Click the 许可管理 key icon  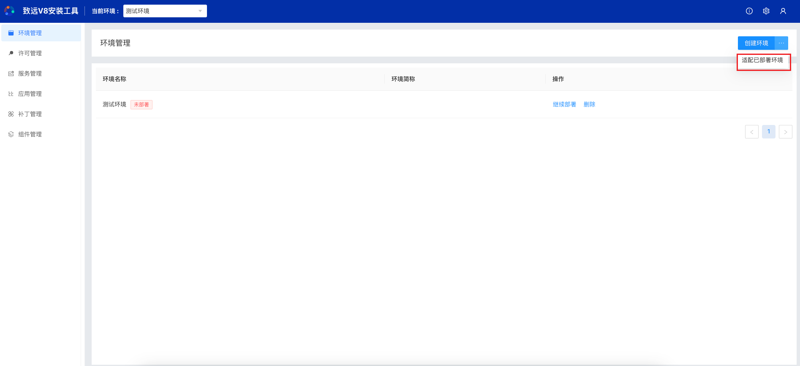pyautogui.click(x=11, y=53)
